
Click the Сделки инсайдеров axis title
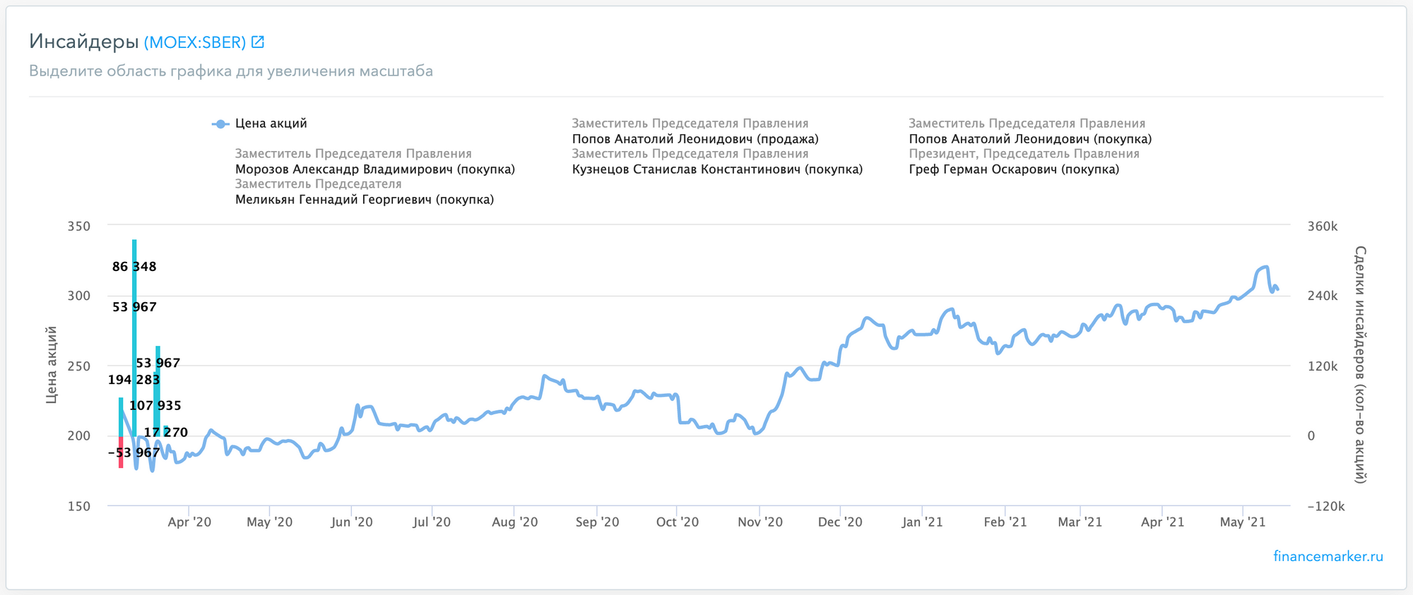(x=1360, y=365)
